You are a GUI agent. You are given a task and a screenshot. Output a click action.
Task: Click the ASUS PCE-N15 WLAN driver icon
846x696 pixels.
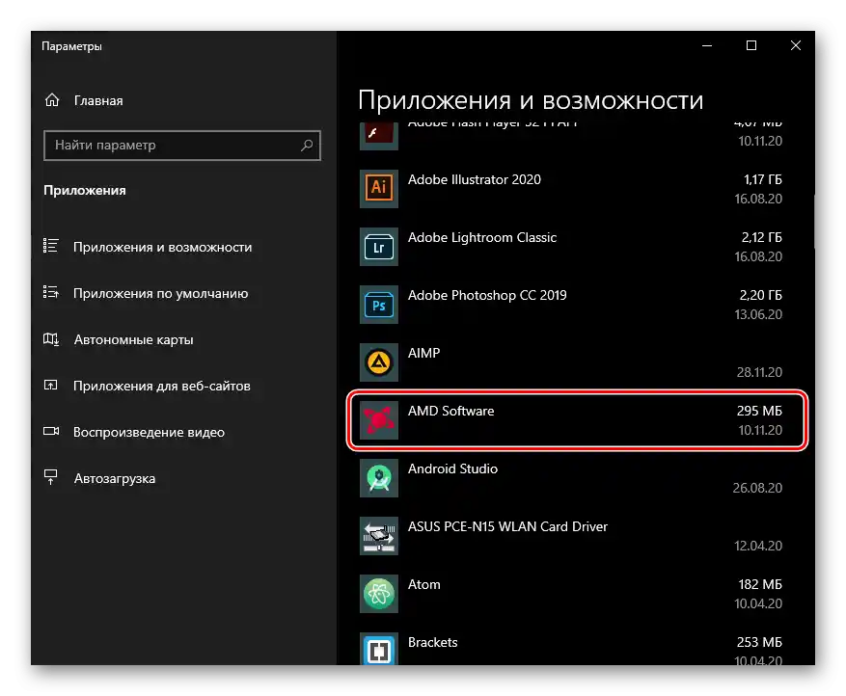[x=379, y=535]
